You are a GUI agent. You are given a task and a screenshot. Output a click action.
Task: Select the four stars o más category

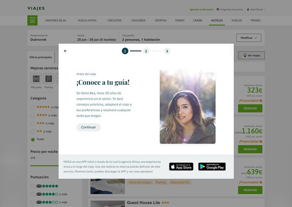coord(33,115)
